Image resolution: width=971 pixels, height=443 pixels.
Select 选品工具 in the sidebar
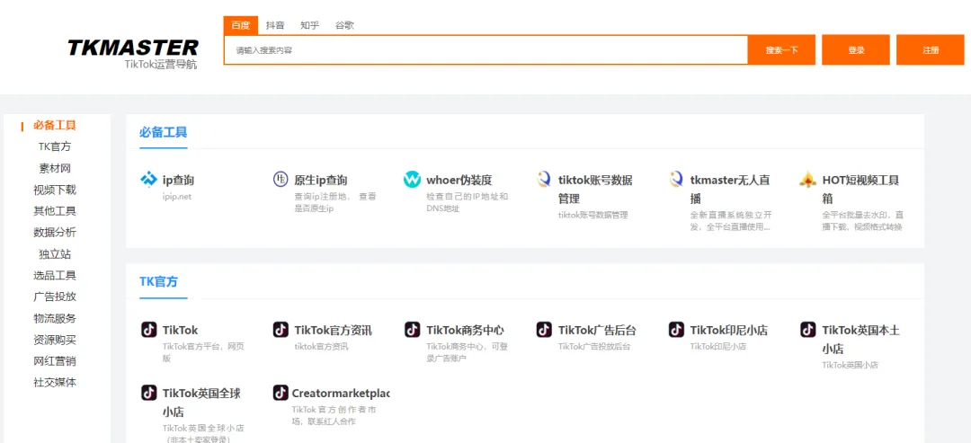pyautogui.click(x=55, y=275)
